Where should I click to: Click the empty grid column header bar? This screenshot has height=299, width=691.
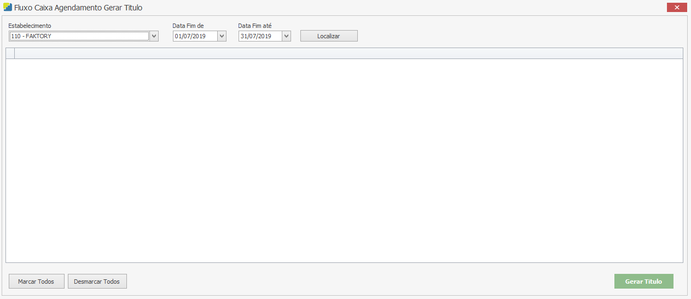point(348,53)
